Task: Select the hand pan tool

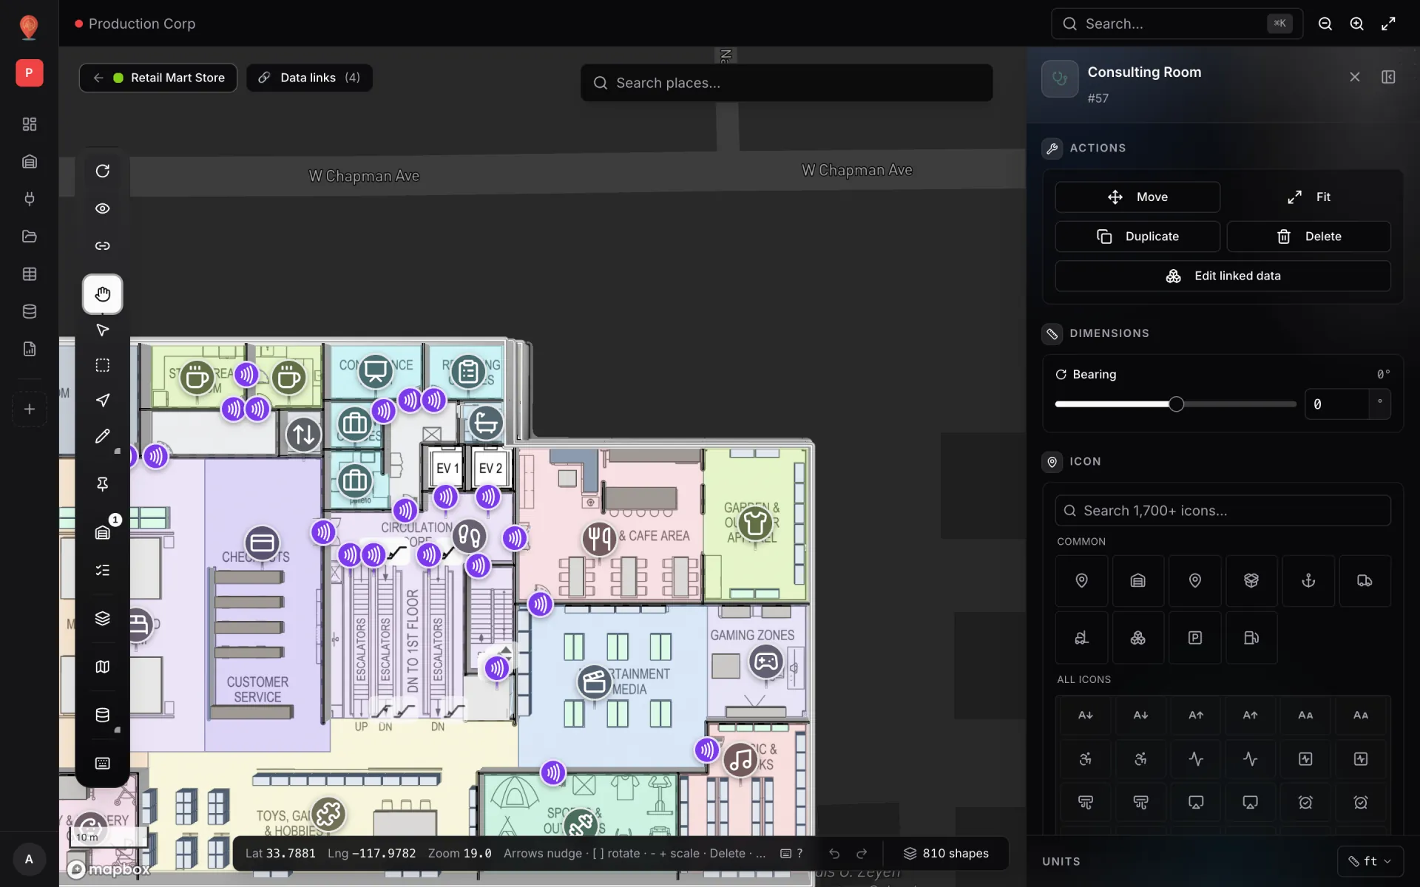Action: [x=102, y=294]
